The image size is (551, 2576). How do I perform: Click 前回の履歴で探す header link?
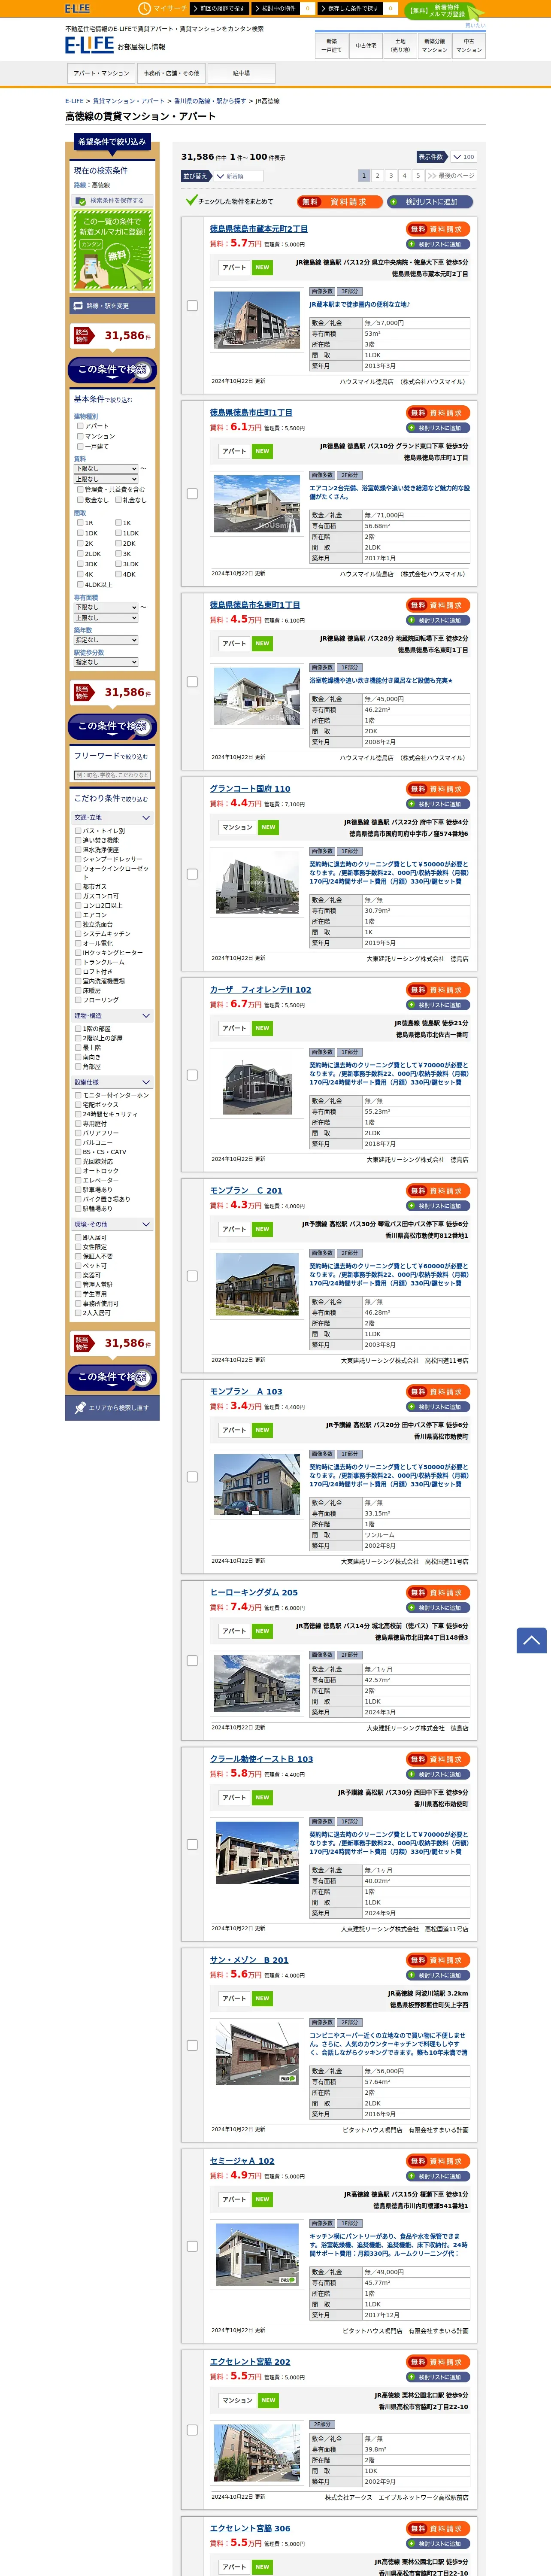point(220,8)
